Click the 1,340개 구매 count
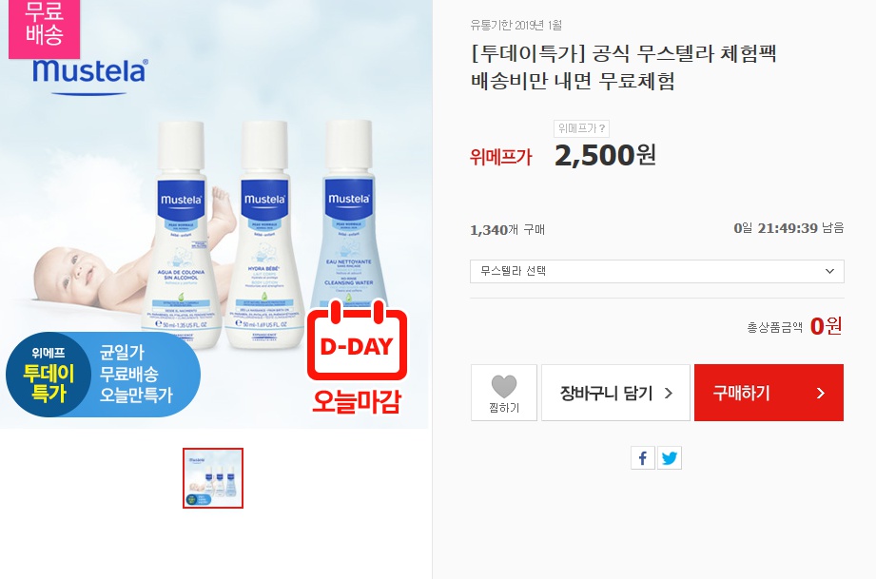Image resolution: width=876 pixels, height=579 pixels. [507, 229]
